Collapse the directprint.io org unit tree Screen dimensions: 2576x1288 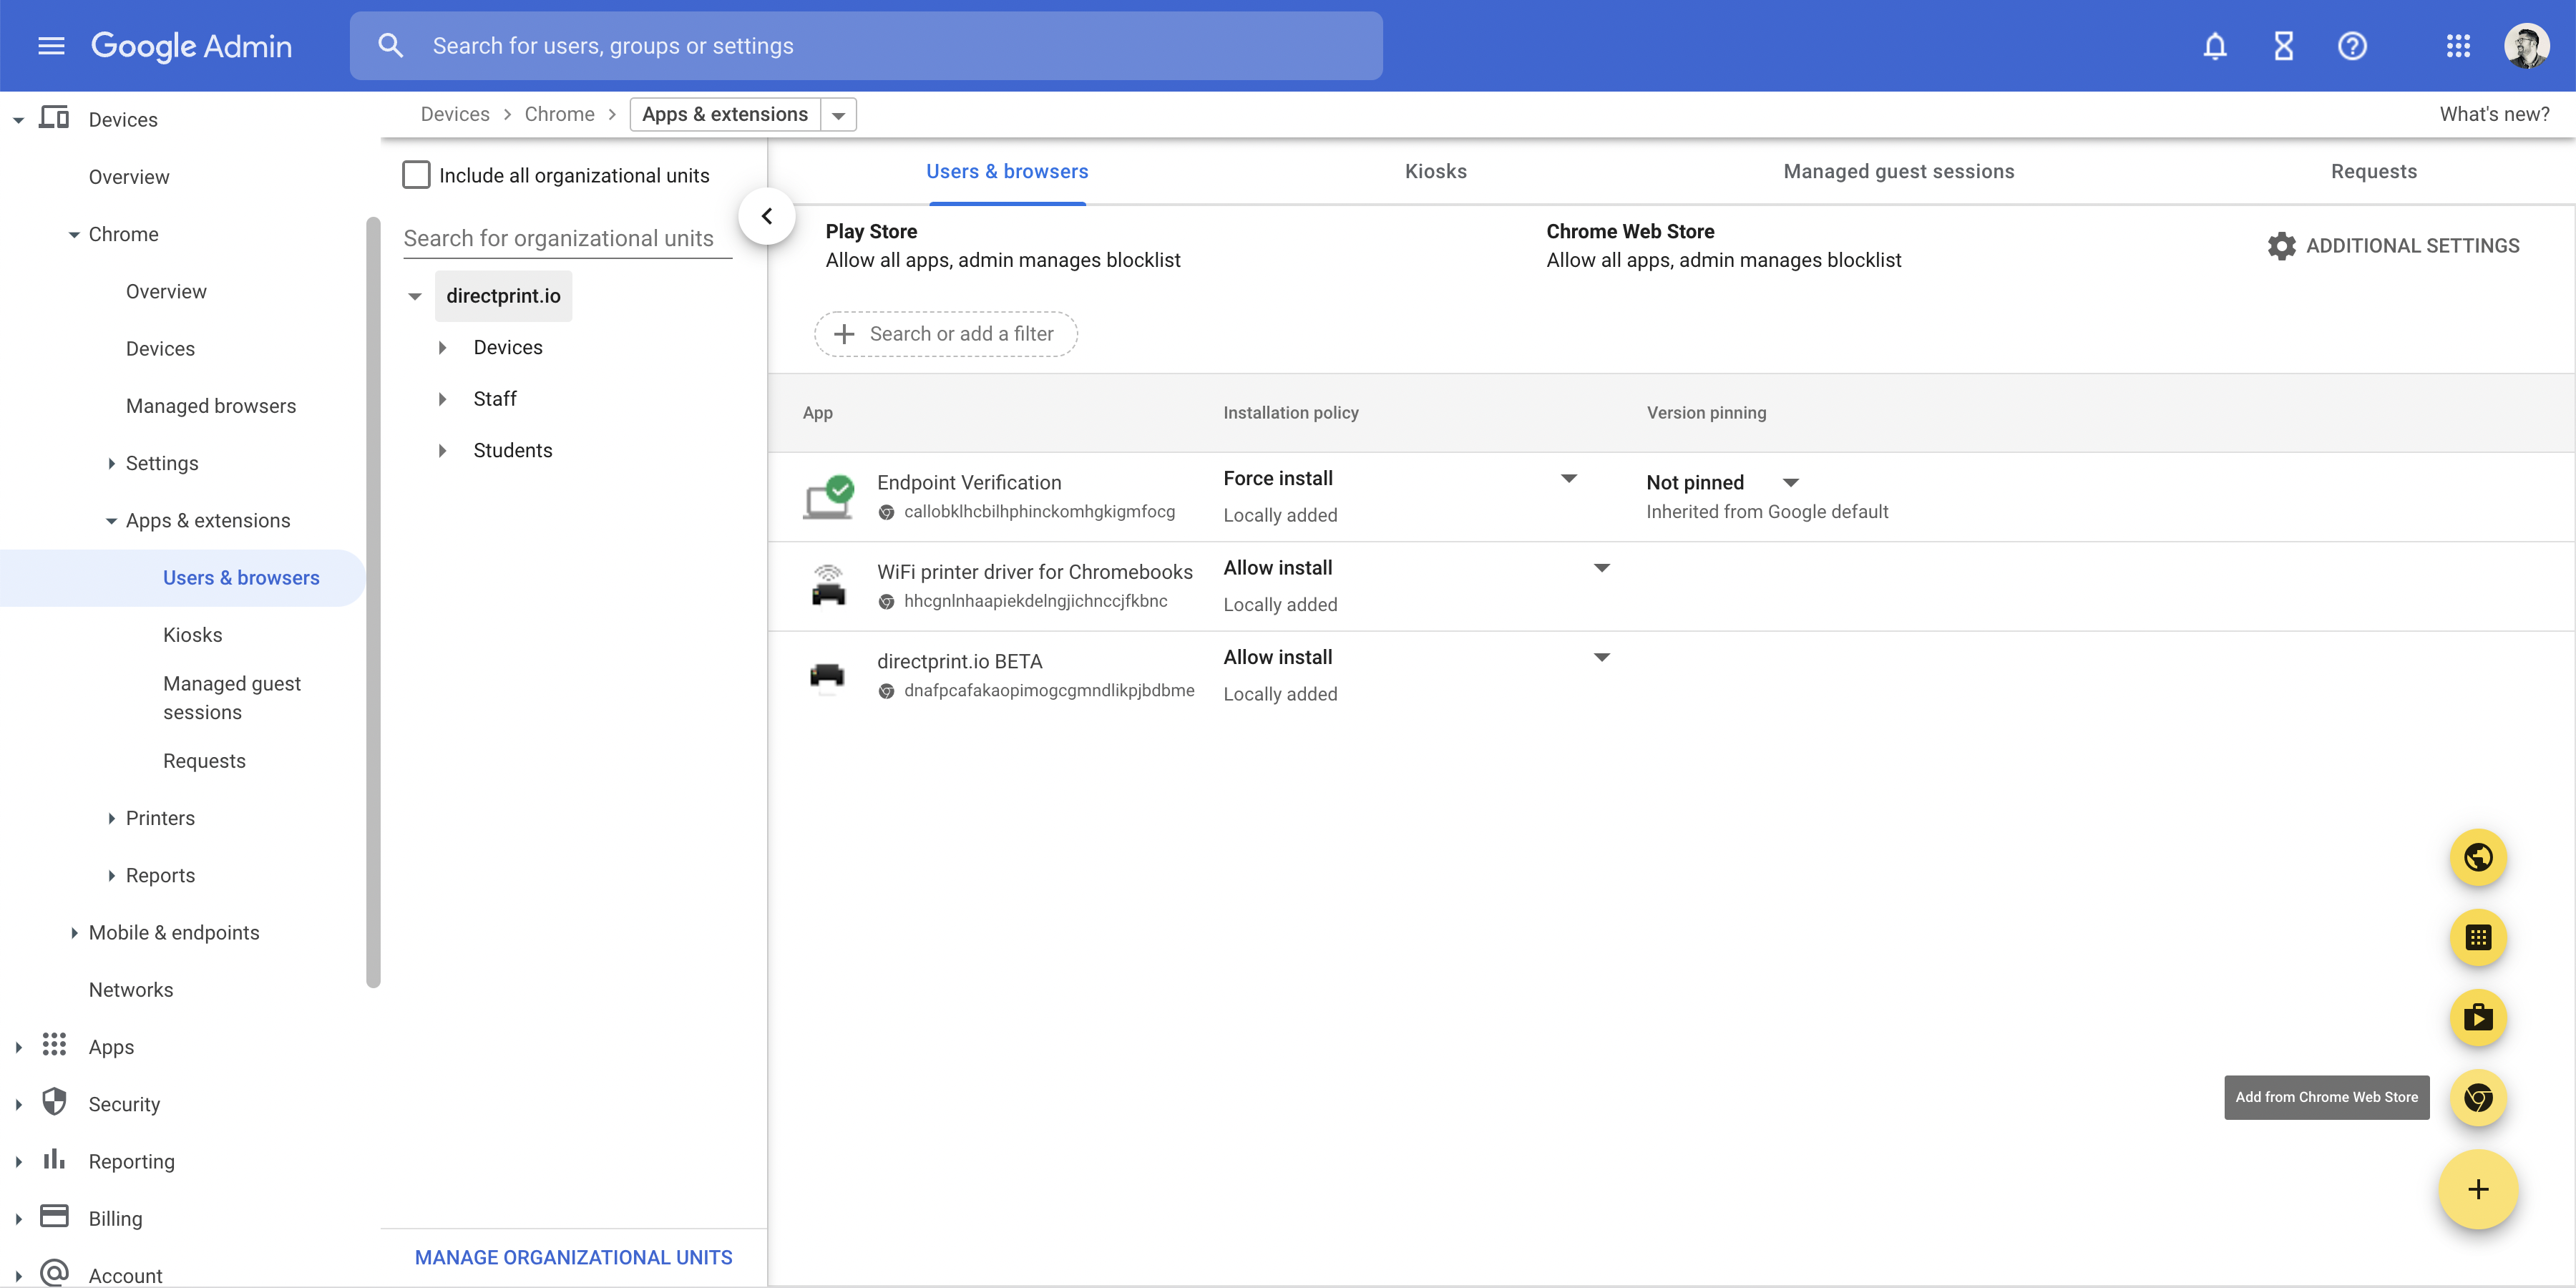[x=415, y=297]
